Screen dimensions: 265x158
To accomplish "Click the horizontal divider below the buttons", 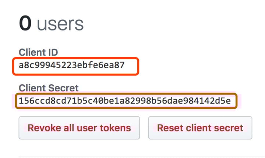I will point(142,157).
